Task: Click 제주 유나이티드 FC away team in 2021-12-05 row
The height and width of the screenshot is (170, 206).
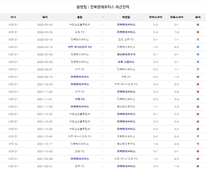Action: click(x=126, y=84)
